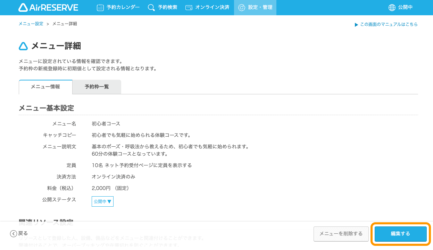Open 予約検索 from the navigation bar
The image size is (433, 250).
pos(168,7)
